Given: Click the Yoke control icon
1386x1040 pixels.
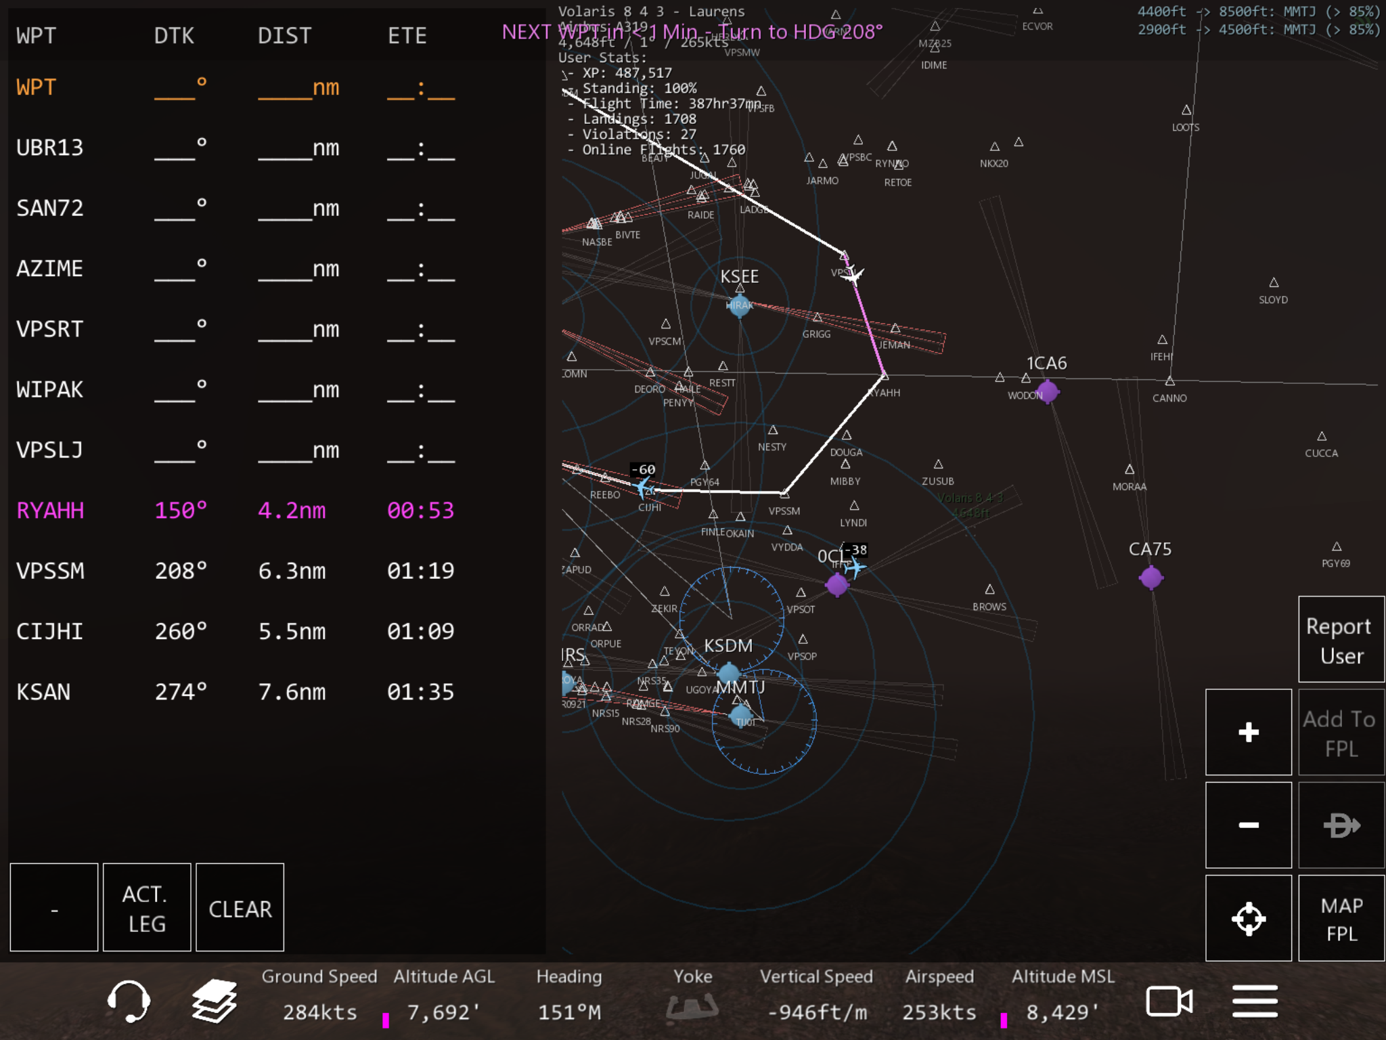Looking at the screenshot, I should [x=692, y=1005].
